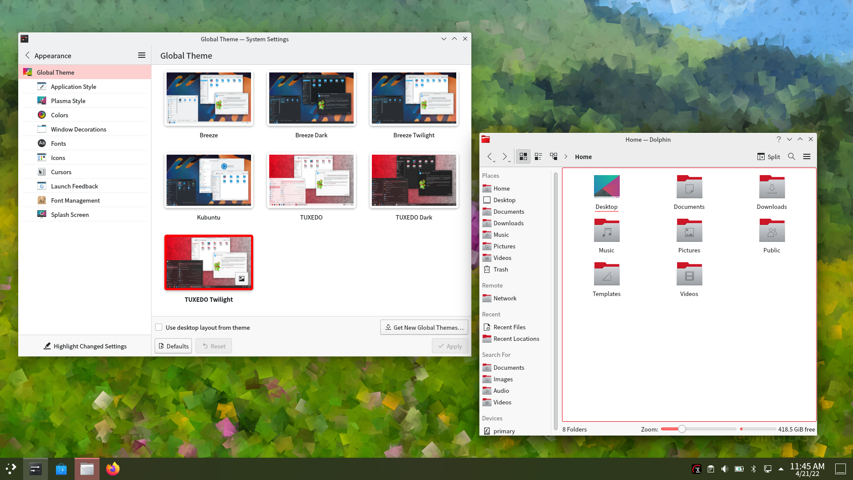
Task: Open Dolphin's hamburger menu
Action: [807, 156]
